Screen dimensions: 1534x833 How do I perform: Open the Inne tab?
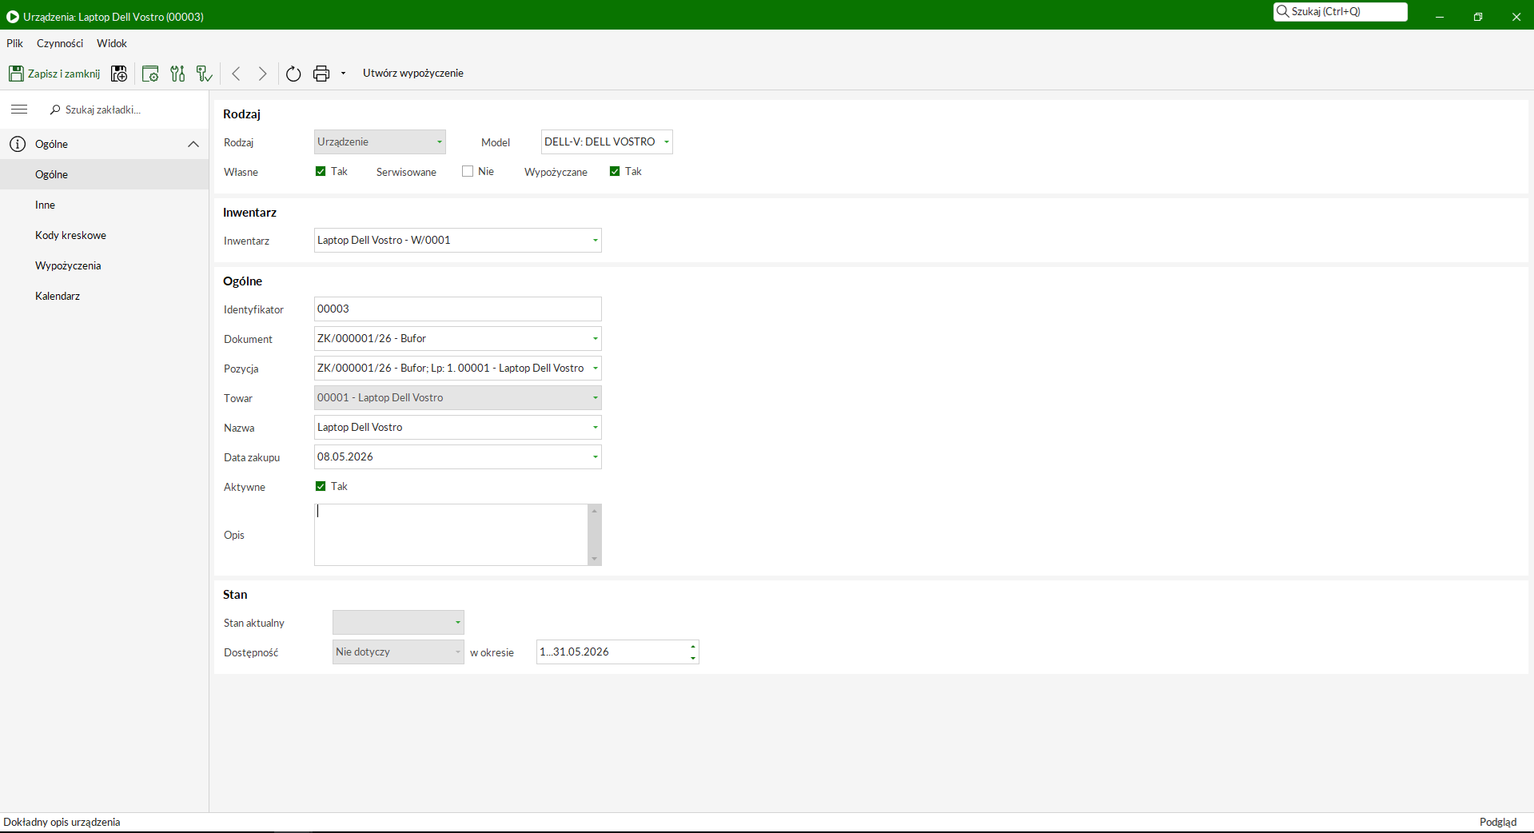(104, 205)
